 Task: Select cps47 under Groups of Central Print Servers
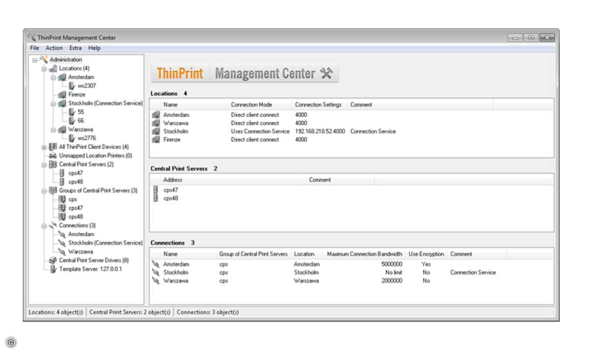pos(76,208)
